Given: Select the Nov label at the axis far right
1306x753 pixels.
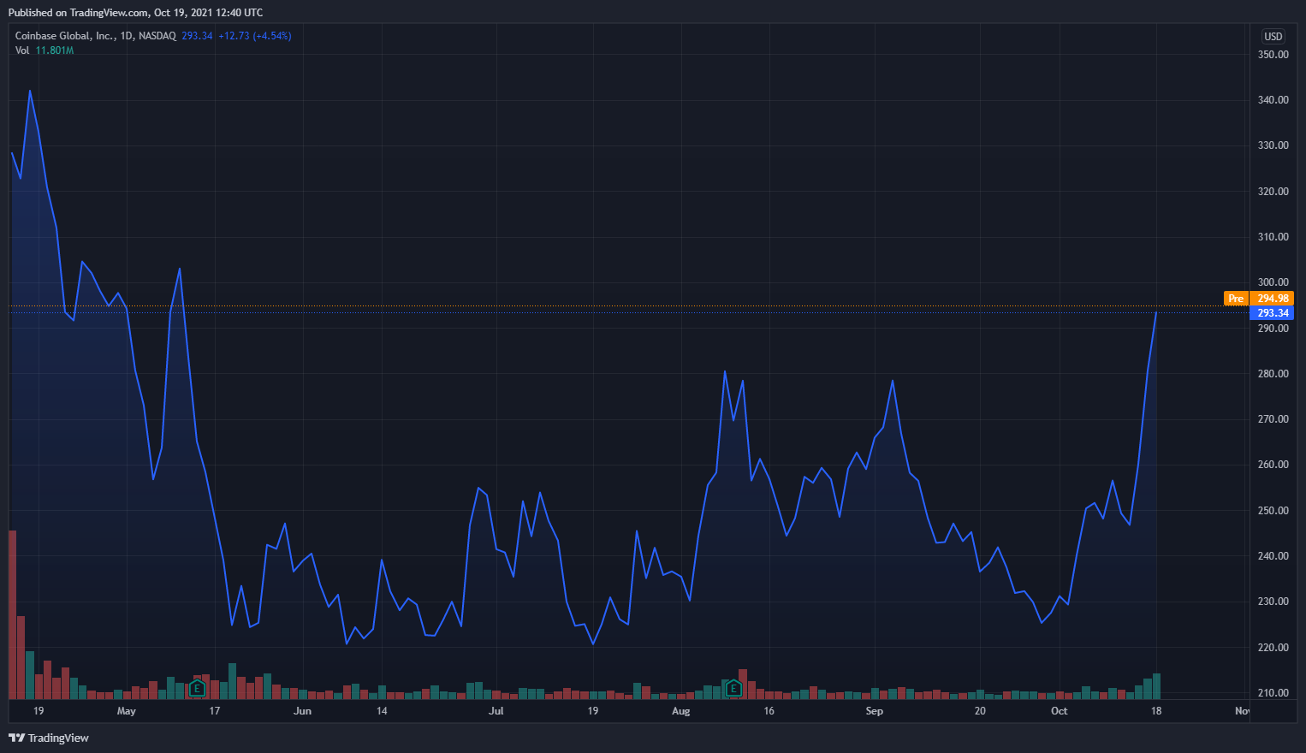Looking at the screenshot, I should click(1243, 711).
